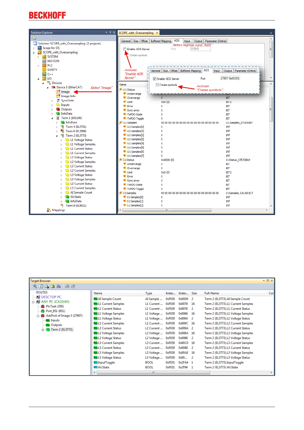Click the SYSTEM node icon
The width and height of the screenshot is (304, 430).
click(44, 57)
